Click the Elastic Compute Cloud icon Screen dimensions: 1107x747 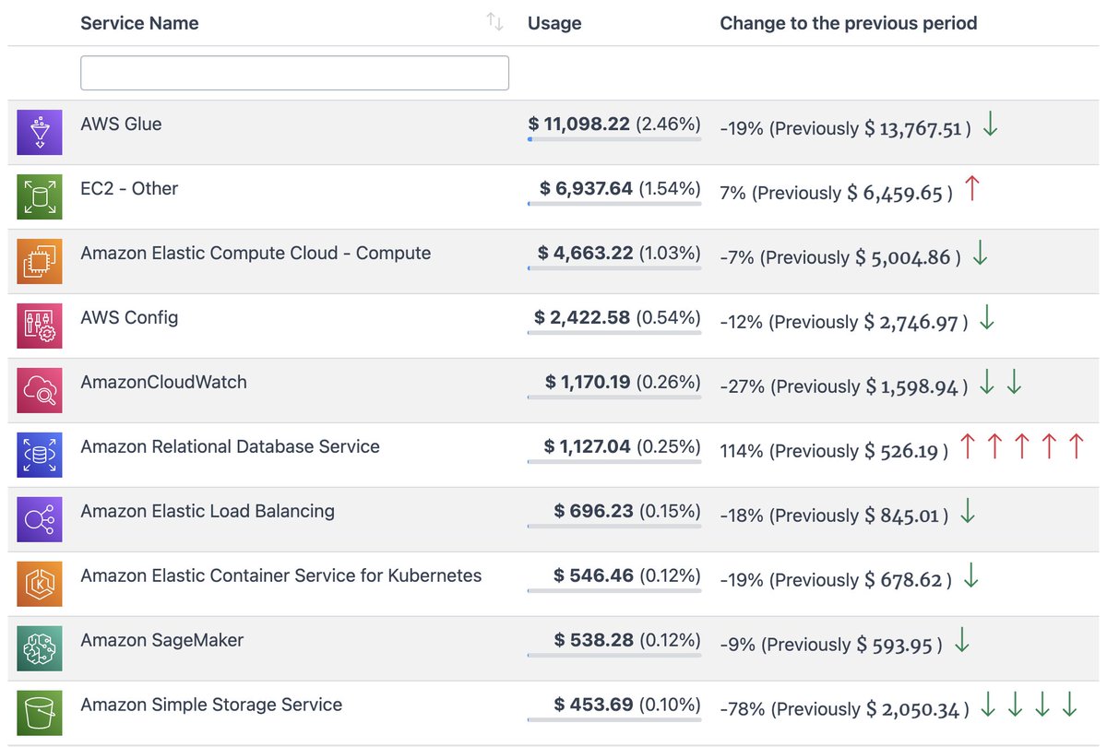click(39, 261)
